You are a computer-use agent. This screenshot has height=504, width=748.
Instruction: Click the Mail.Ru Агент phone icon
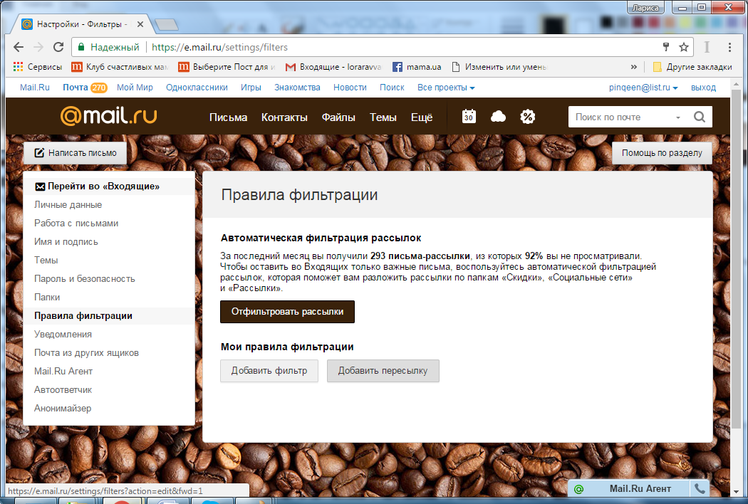pyautogui.click(x=700, y=489)
